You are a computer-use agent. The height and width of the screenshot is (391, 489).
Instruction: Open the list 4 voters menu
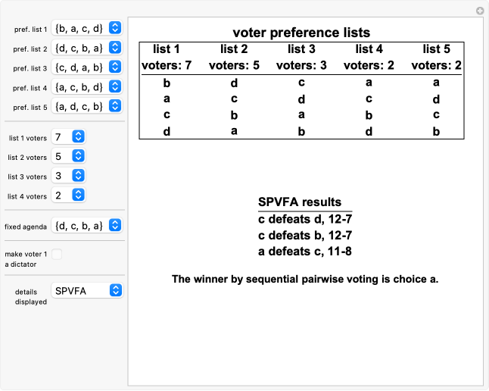[68, 195]
